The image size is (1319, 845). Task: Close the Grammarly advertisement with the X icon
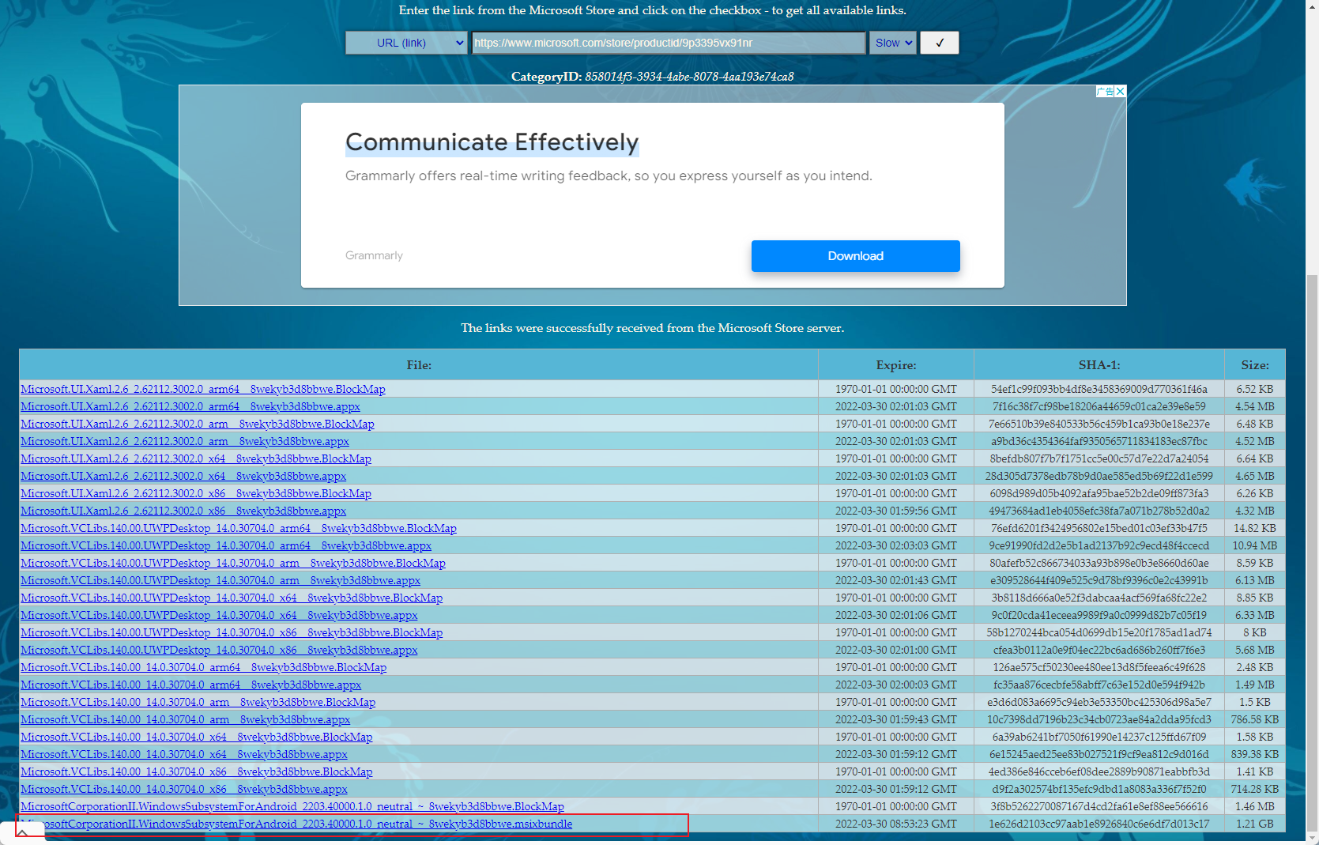click(x=1120, y=92)
